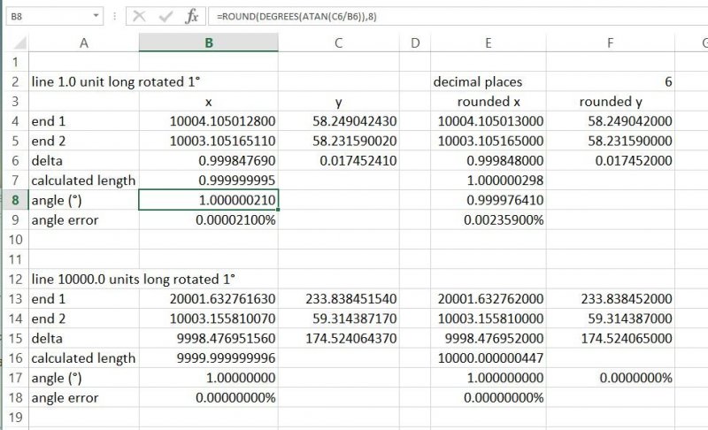Expand the Name Box dropdown arrow
The image size is (708, 430).
[x=96, y=16]
